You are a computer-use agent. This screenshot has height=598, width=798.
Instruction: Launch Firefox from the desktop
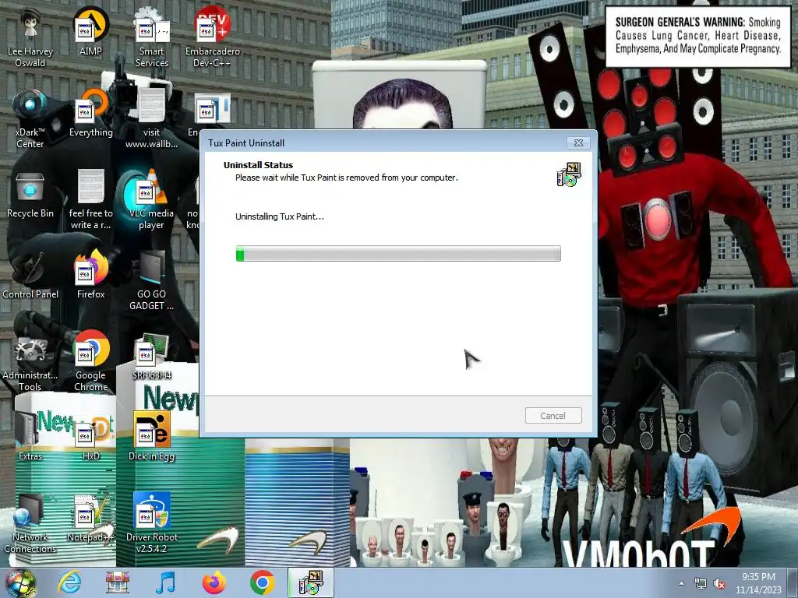coord(90,275)
